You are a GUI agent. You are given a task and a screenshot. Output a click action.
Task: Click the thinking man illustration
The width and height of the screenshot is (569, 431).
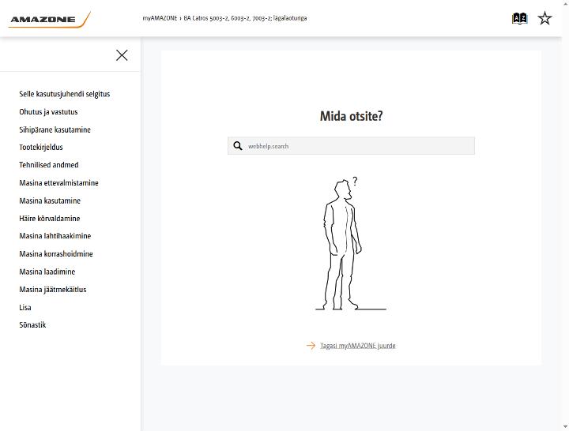(351, 244)
